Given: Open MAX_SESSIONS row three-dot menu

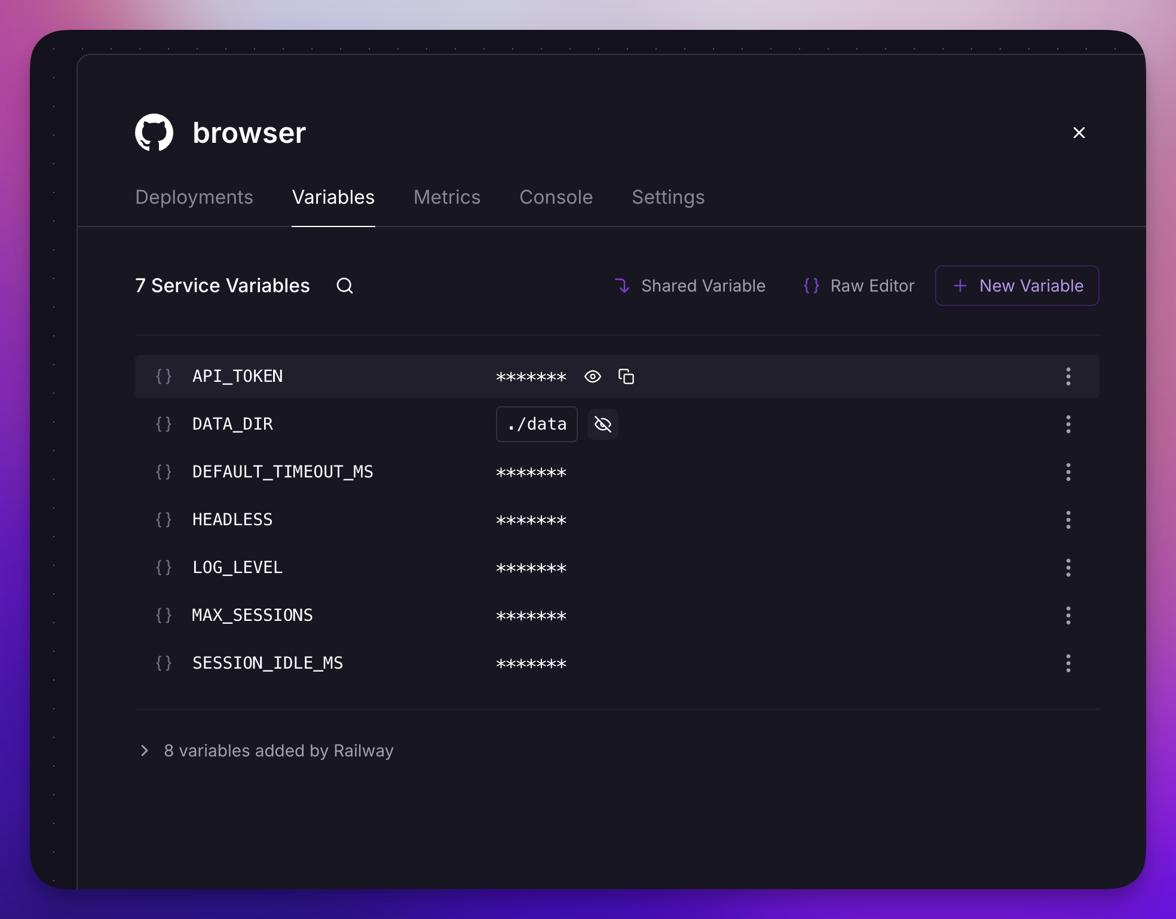Looking at the screenshot, I should (x=1068, y=615).
